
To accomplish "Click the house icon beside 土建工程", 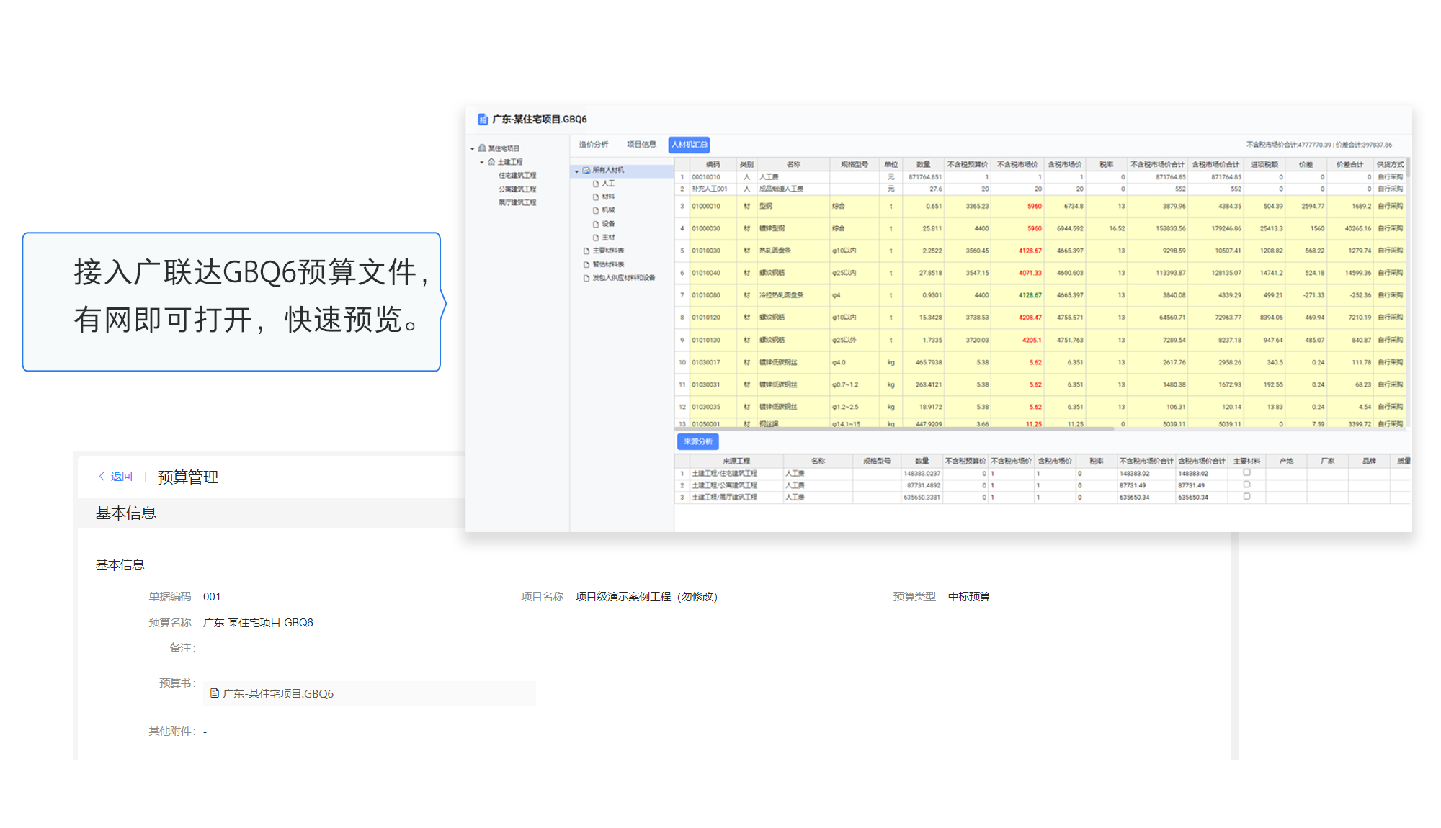I will (x=491, y=162).
